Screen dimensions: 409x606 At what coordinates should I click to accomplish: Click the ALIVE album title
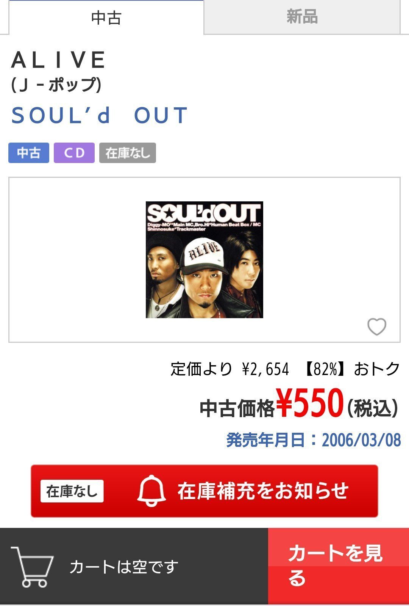pyautogui.click(x=59, y=60)
